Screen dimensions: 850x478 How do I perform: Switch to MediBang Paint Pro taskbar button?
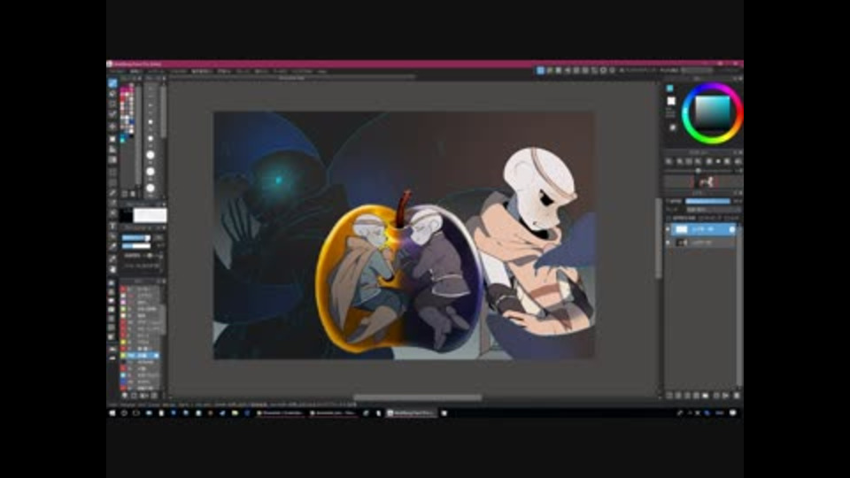411,413
